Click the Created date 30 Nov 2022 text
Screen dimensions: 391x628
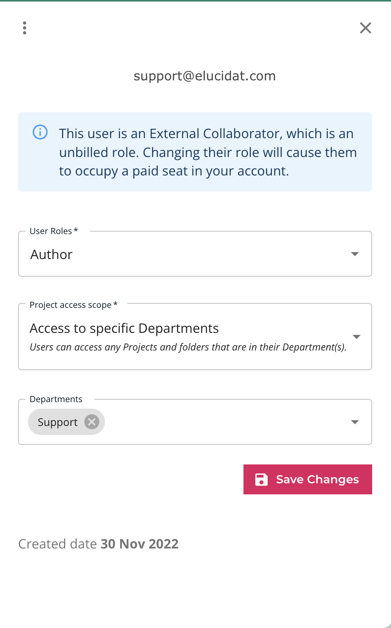(x=98, y=544)
